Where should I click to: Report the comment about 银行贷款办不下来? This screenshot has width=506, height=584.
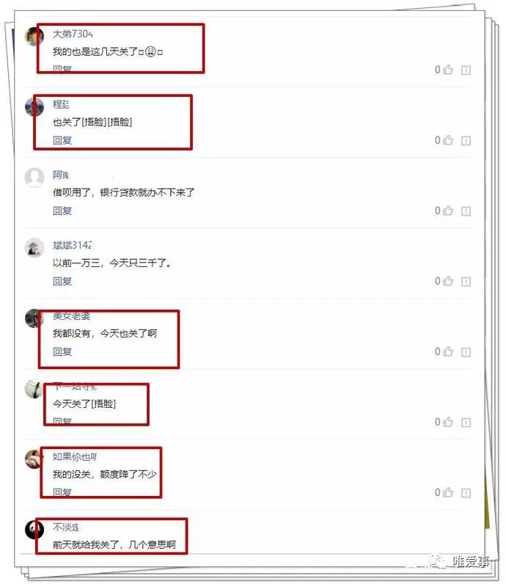pos(466,211)
